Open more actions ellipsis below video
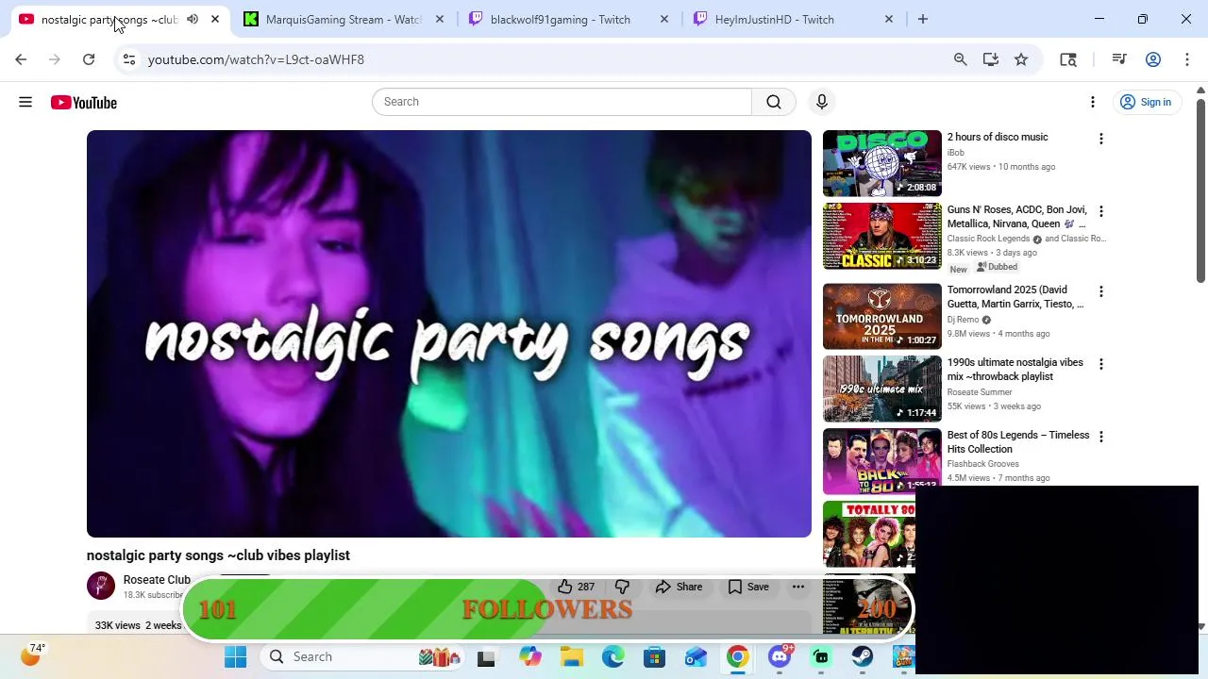 click(798, 587)
